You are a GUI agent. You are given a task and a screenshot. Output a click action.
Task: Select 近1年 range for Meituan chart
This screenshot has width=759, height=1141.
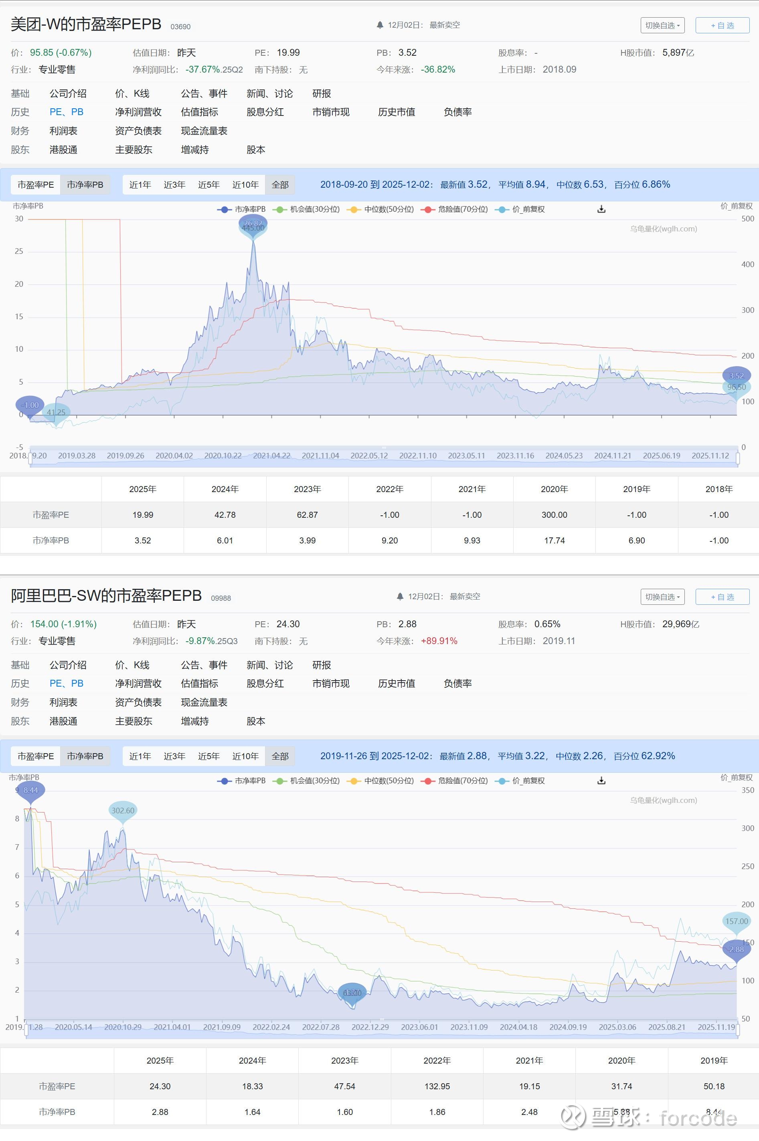[140, 185]
